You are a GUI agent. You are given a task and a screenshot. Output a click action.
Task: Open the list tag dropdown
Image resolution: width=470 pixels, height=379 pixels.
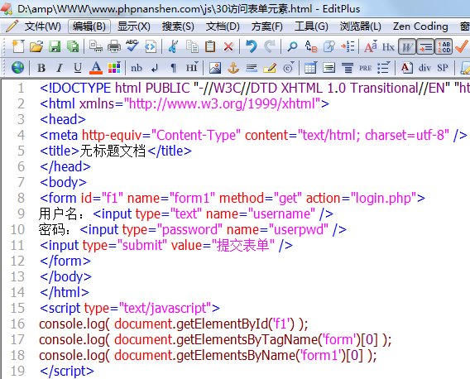pos(384,68)
